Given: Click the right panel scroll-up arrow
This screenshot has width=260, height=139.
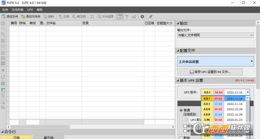Looking at the screenshot, I should (258, 23).
